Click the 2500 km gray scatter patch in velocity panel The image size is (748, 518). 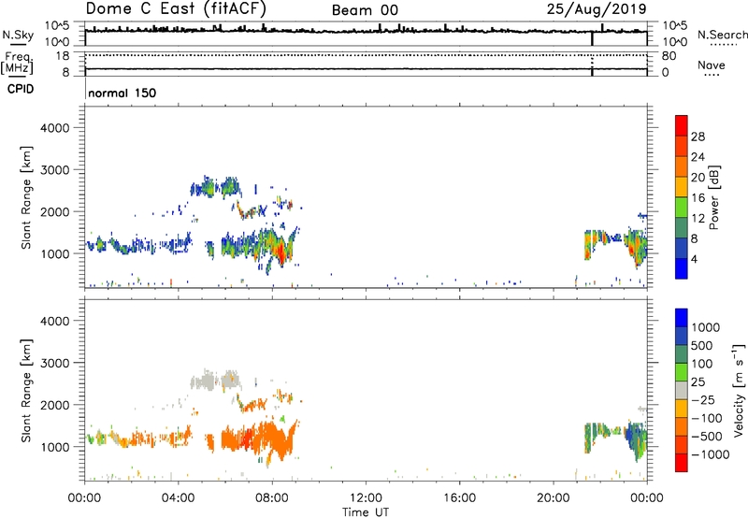click(215, 381)
